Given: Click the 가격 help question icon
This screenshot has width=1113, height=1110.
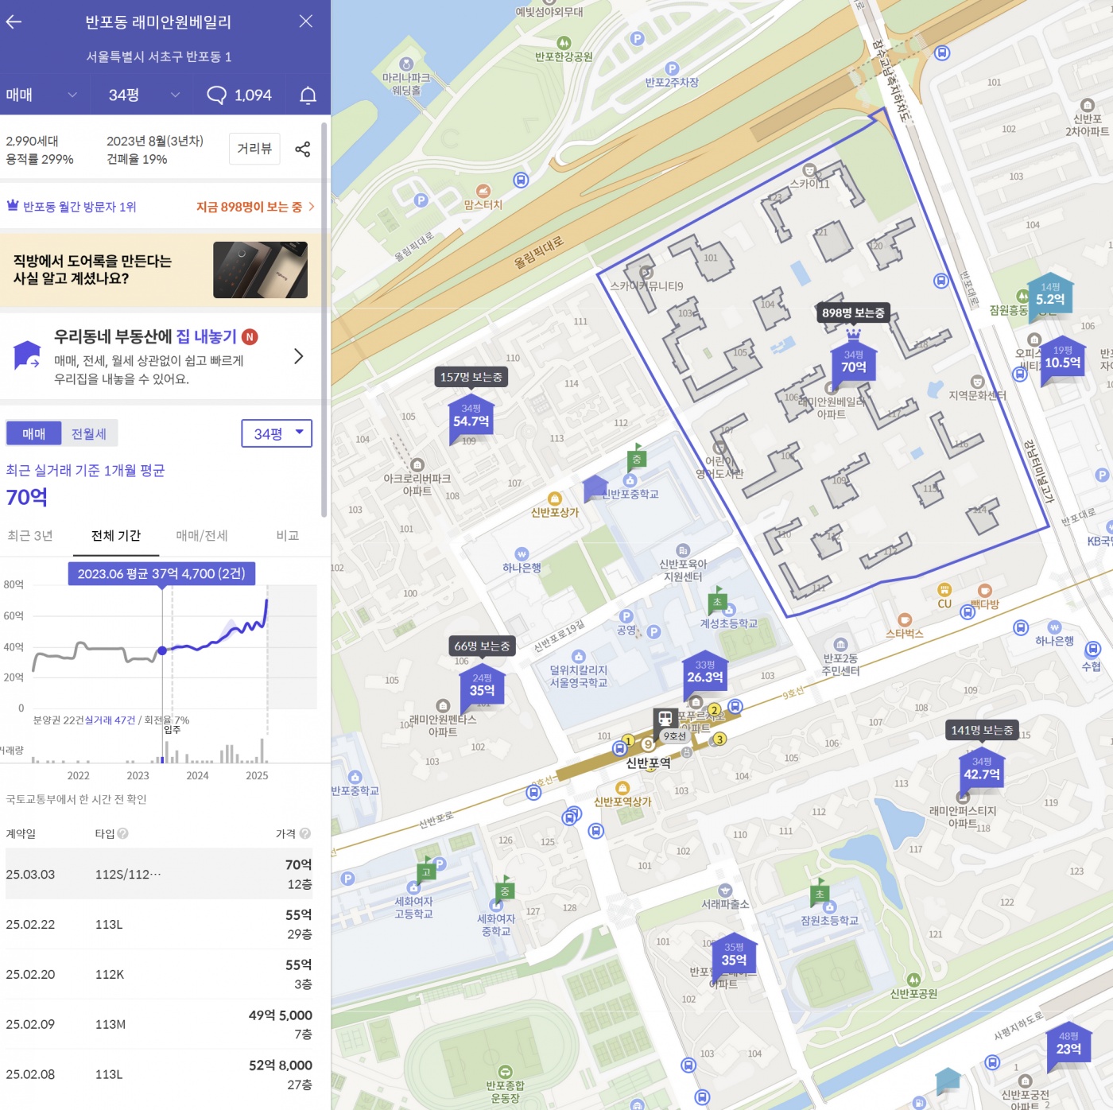Looking at the screenshot, I should (305, 833).
